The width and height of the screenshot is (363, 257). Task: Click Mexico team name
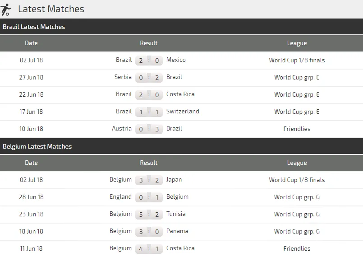[x=176, y=60]
